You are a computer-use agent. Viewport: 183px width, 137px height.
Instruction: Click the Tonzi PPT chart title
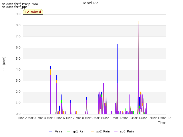[91, 3]
